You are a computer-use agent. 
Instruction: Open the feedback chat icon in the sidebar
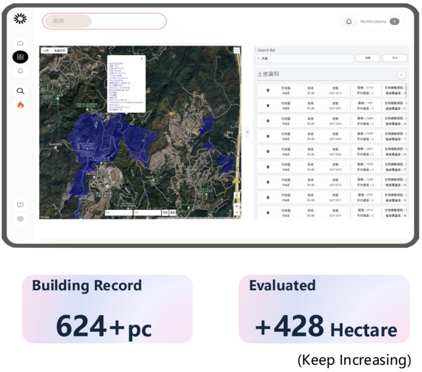point(20,205)
